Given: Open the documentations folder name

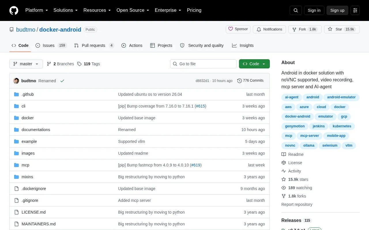Looking at the screenshot, I should point(36,130).
